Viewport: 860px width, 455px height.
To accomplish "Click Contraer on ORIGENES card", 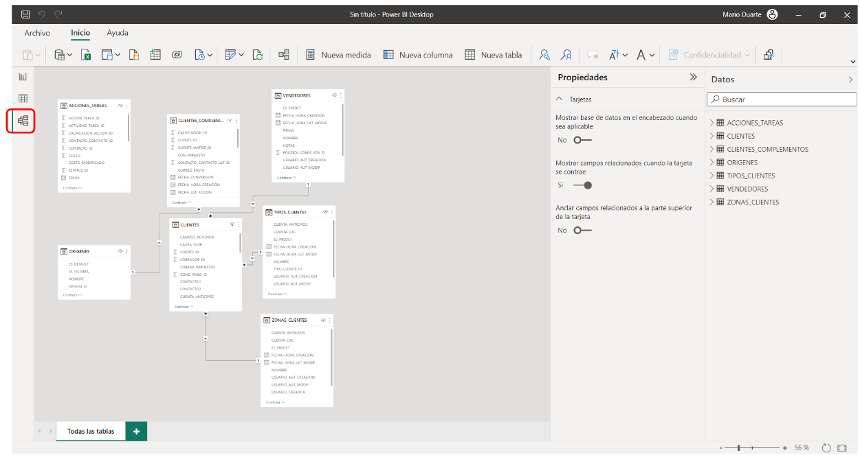I will pyautogui.click(x=72, y=295).
